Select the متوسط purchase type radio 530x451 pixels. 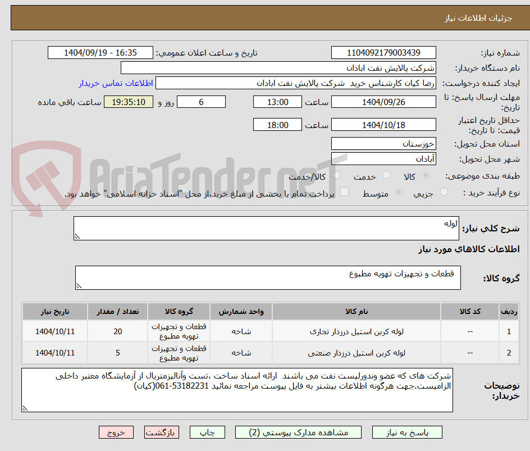399,192
